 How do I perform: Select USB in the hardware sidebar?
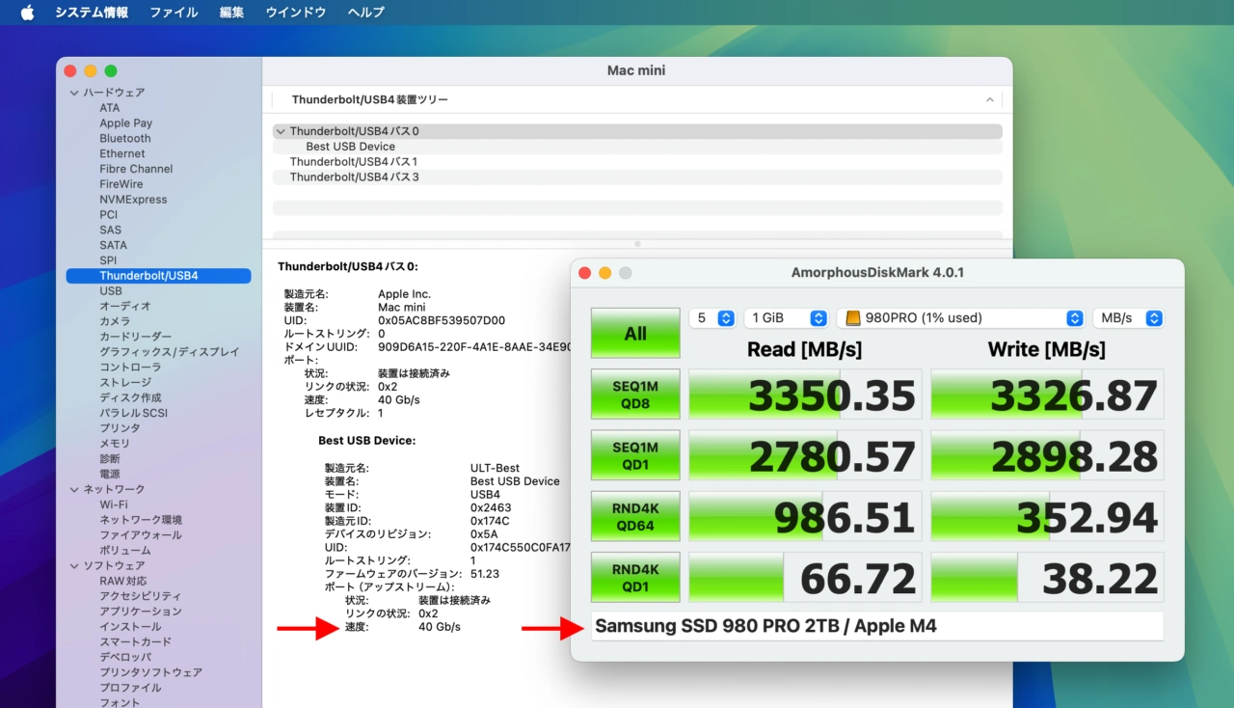113,290
